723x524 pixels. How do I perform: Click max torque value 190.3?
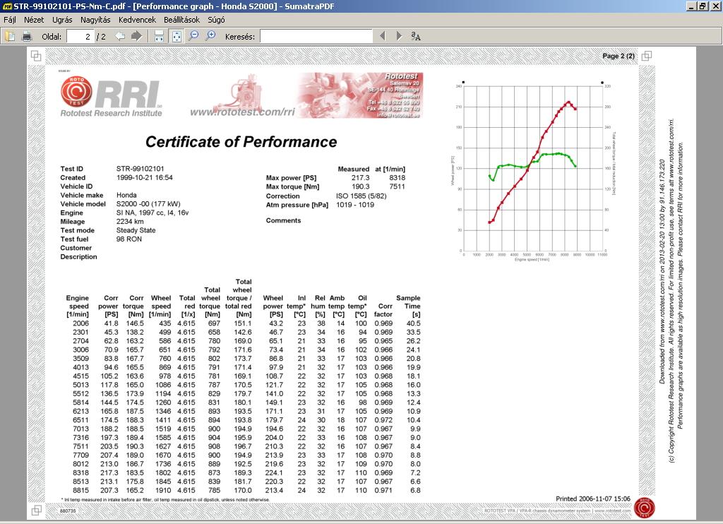[x=361, y=186]
